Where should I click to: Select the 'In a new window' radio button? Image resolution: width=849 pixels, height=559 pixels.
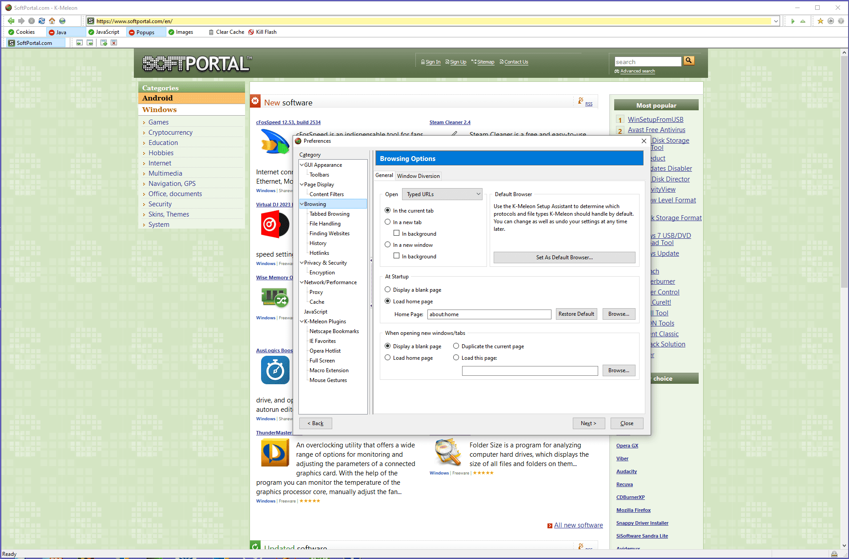pos(388,245)
